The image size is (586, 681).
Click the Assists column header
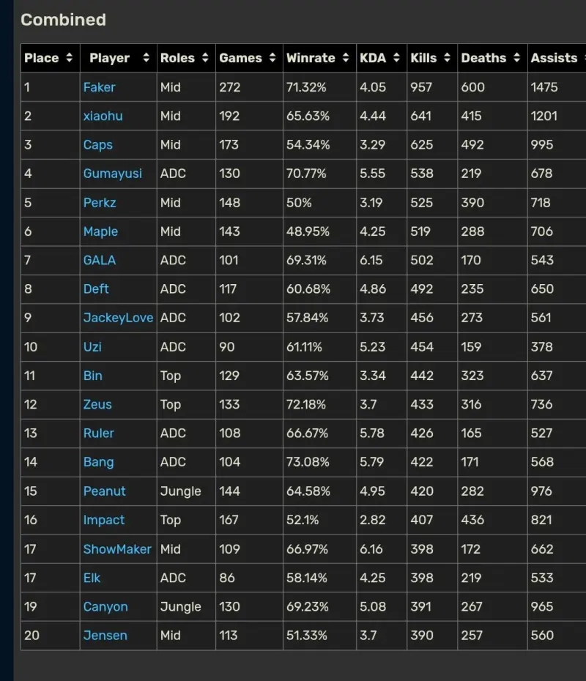(554, 58)
